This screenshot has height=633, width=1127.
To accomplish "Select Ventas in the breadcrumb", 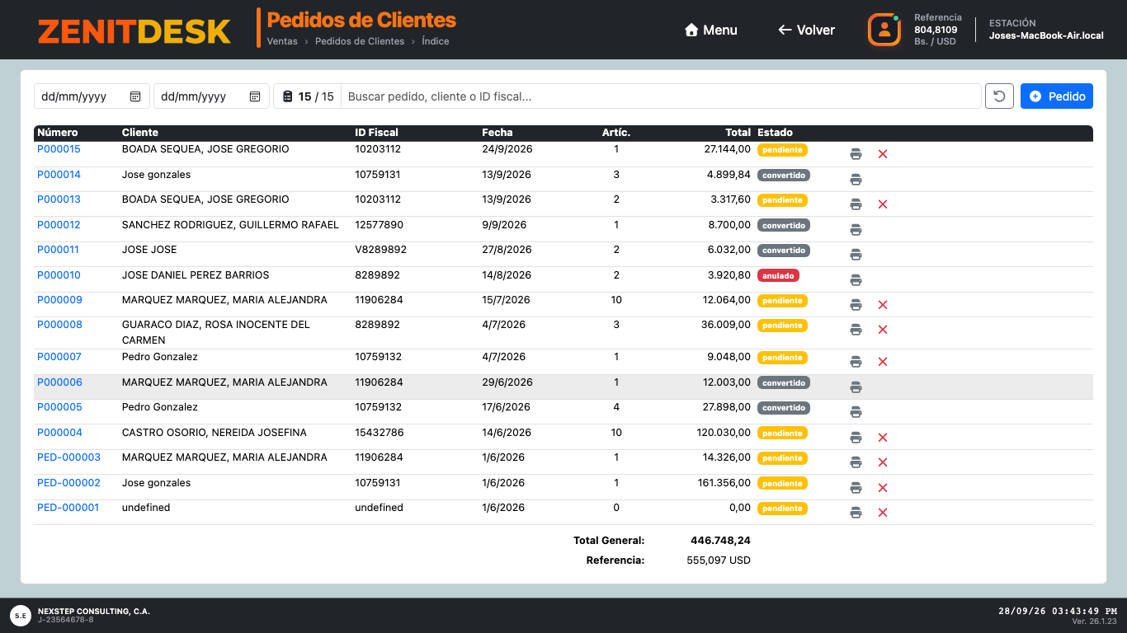I will coord(282,41).
